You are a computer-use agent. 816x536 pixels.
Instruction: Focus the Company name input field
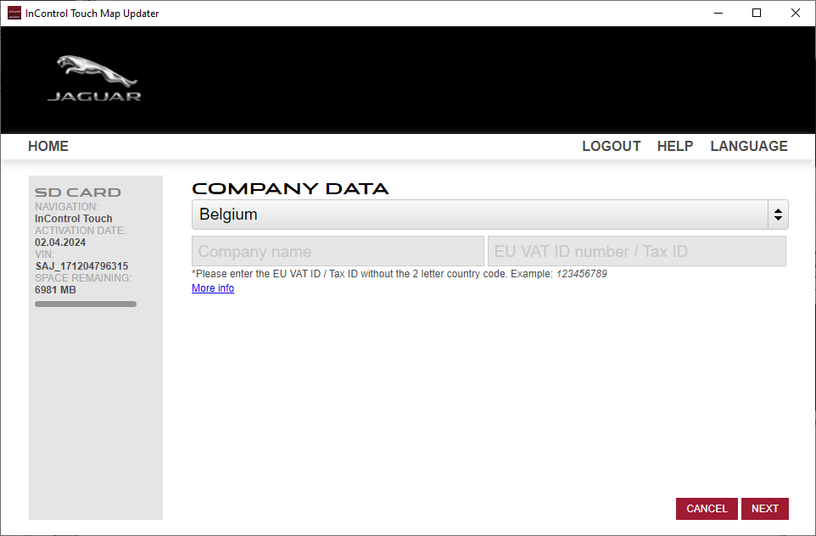(338, 251)
